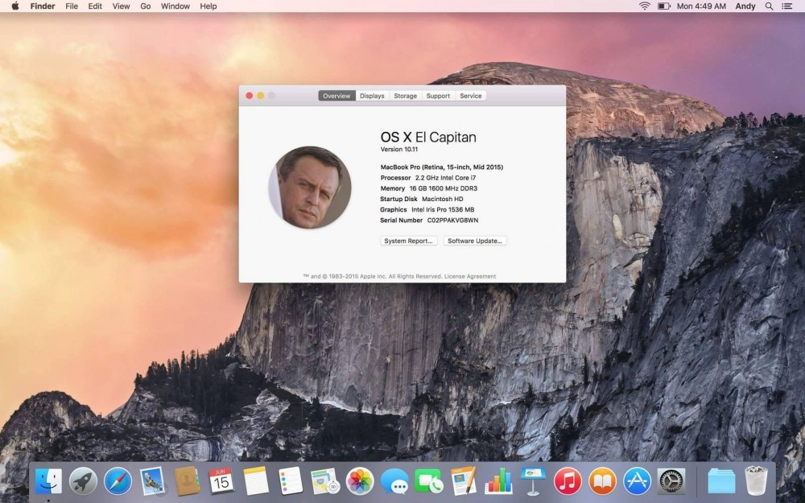
Task: Switch to the Displays tab
Action: 372,96
